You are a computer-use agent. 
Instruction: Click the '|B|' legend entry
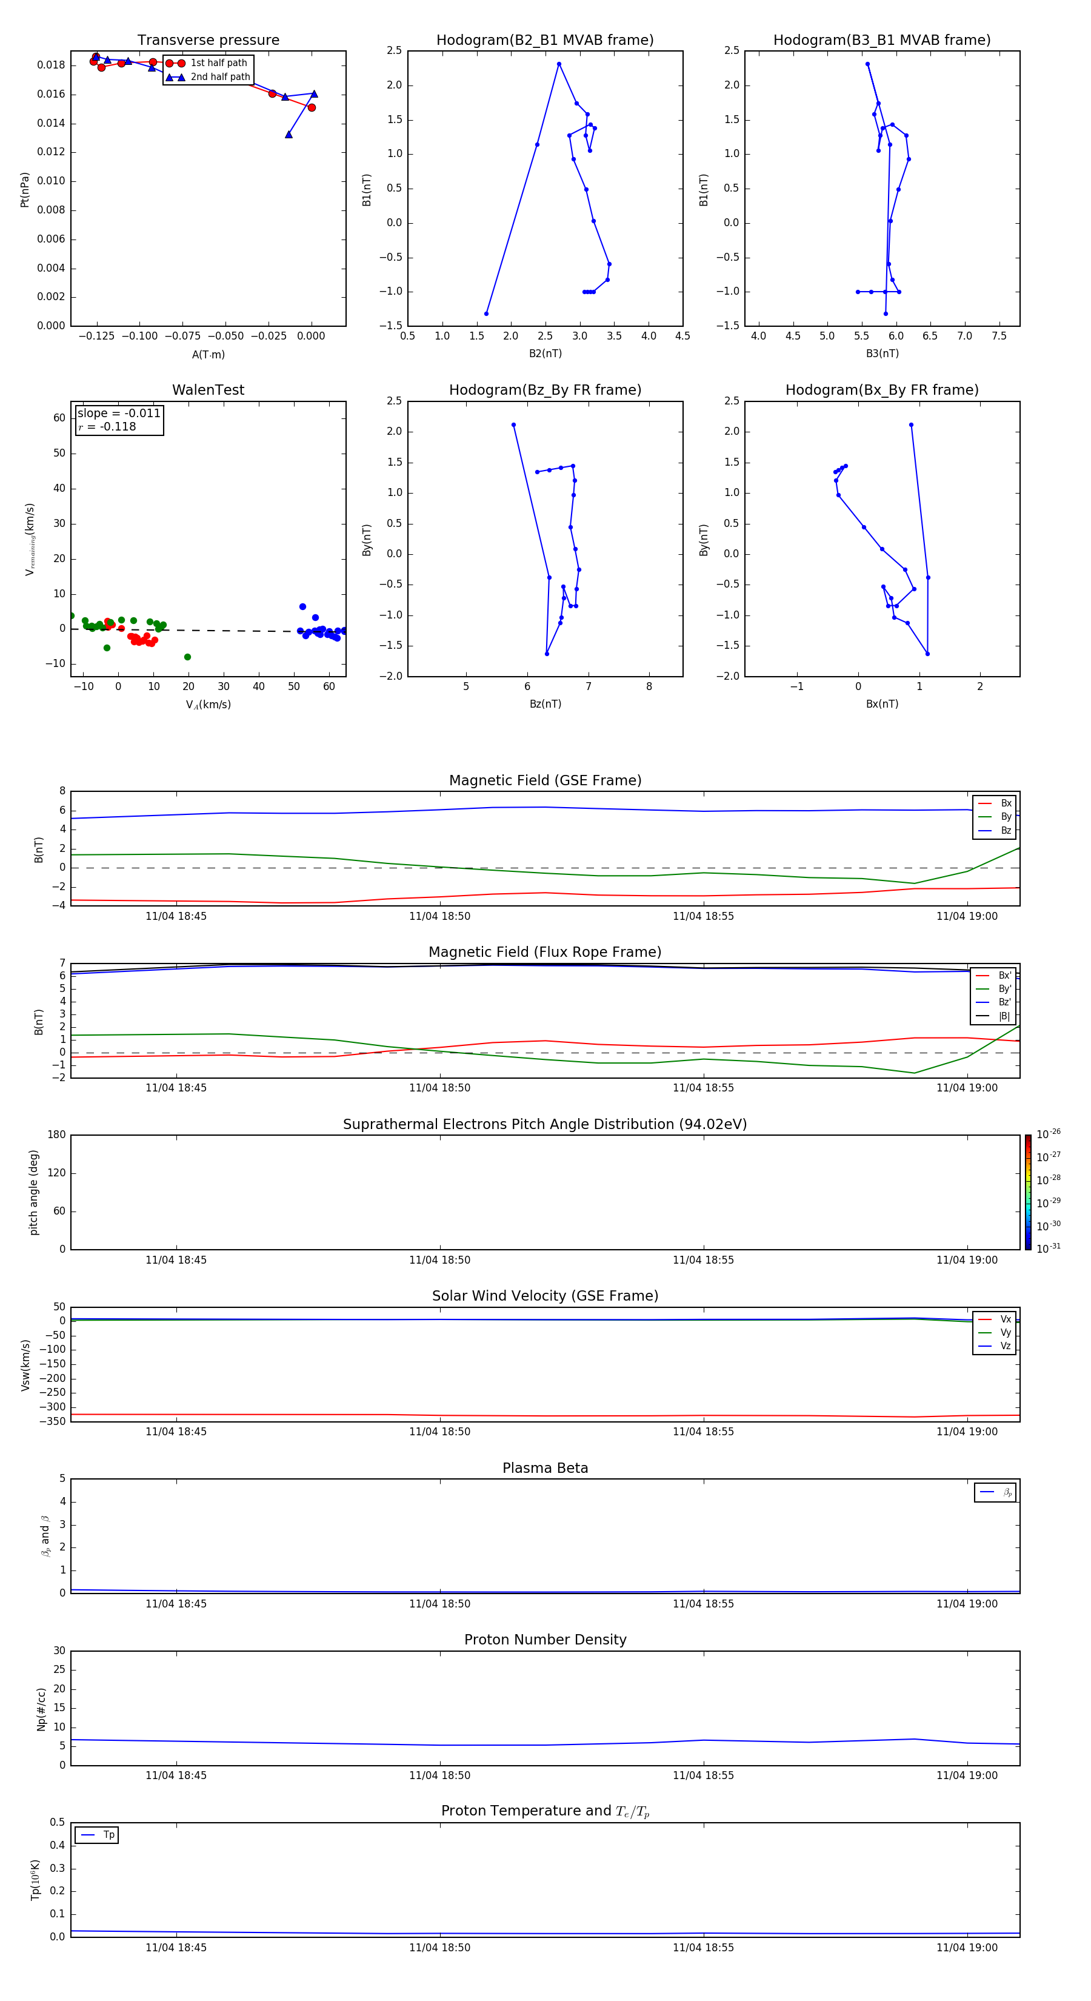[x=993, y=1016]
